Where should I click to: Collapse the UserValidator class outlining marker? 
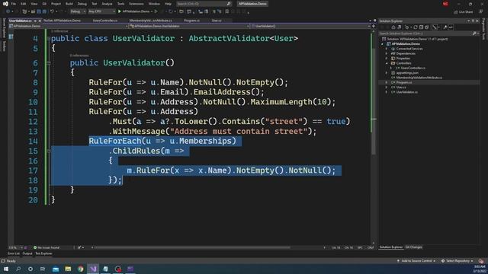(49, 39)
